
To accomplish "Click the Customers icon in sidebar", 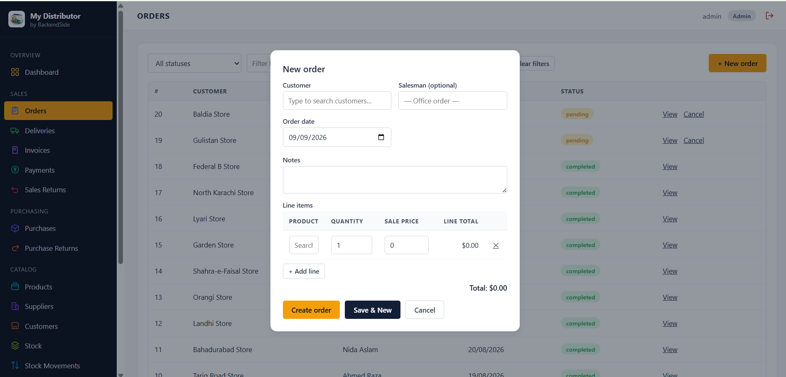I will (15, 326).
